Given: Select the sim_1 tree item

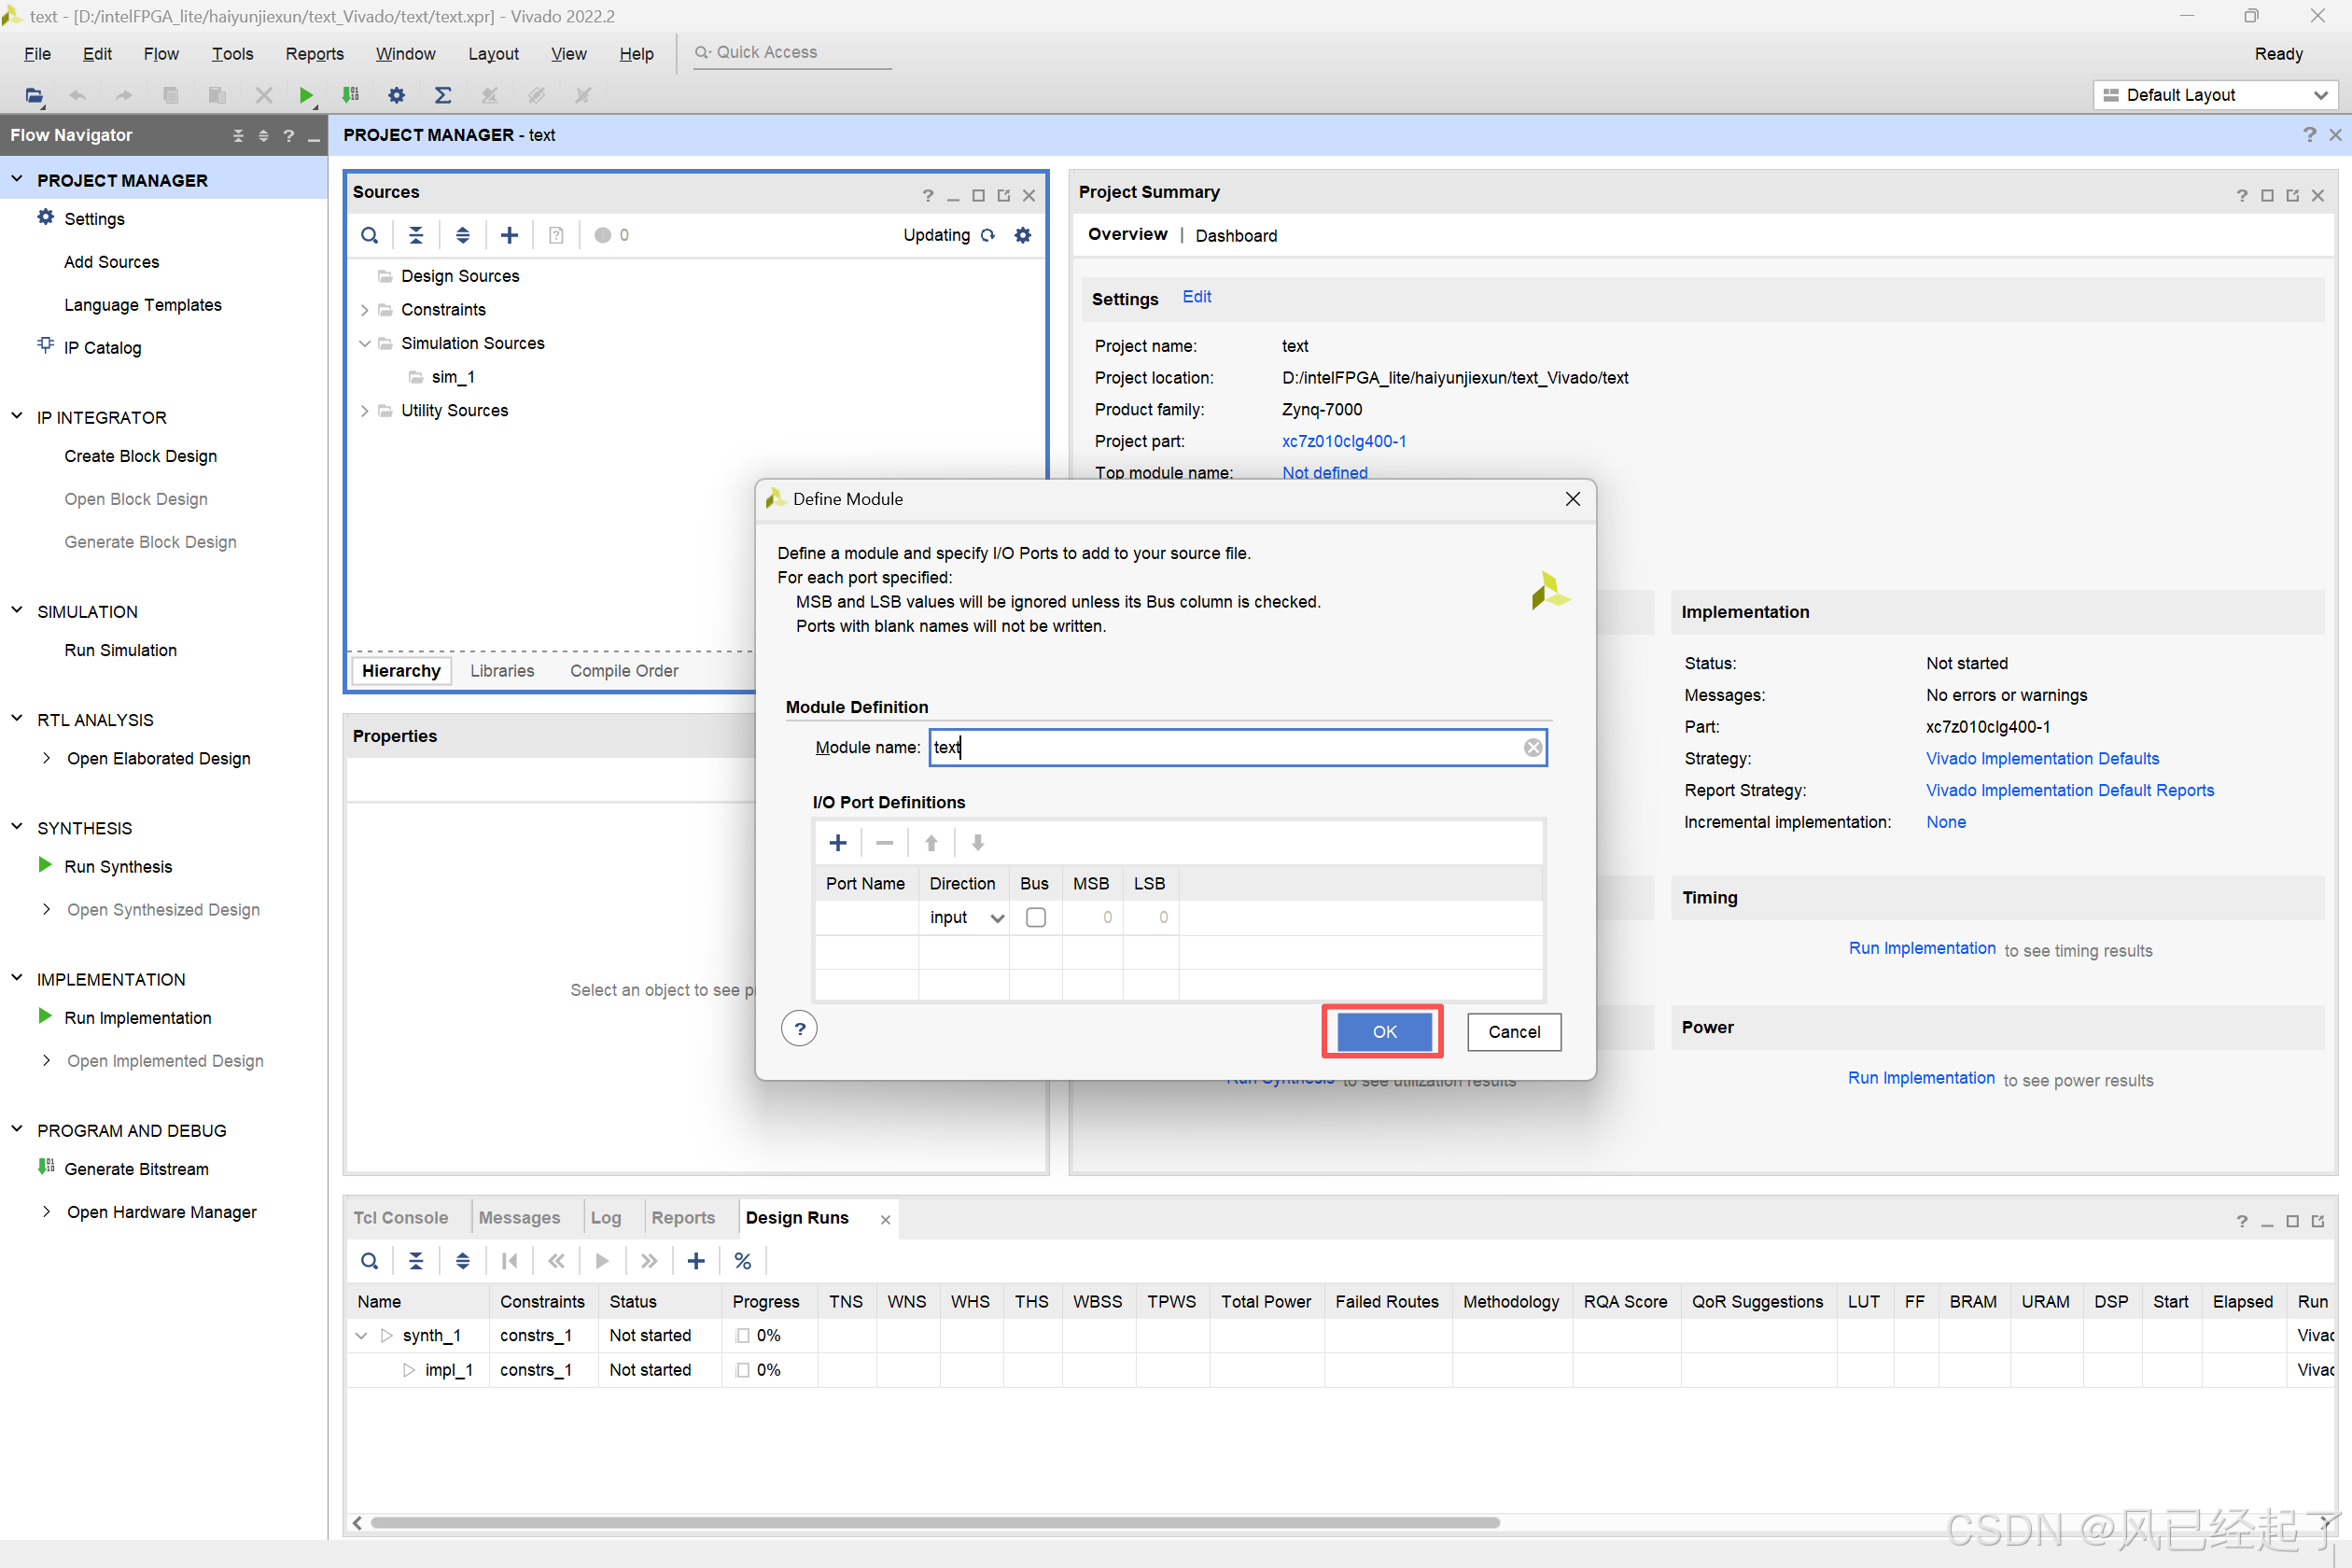Looking at the screenshot, I should pos(453,377).
